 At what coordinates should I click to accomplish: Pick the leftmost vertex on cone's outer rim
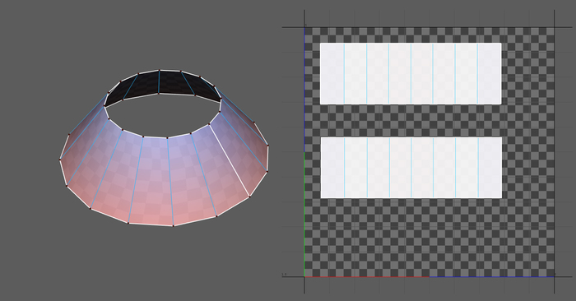coord(60,160)
